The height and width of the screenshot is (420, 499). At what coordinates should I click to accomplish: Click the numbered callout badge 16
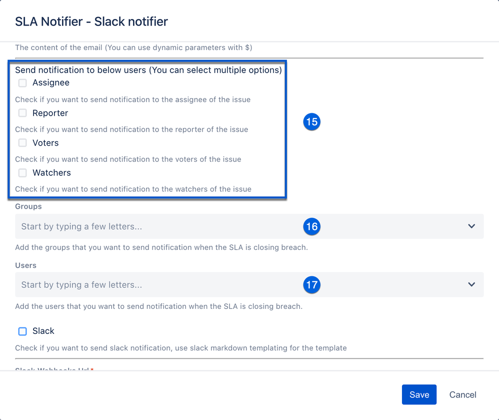pyautogui.click(x=311, y=226)
